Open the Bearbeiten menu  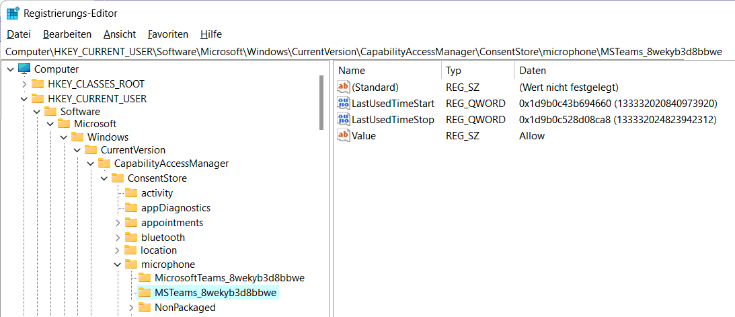(x=67, y=34)
